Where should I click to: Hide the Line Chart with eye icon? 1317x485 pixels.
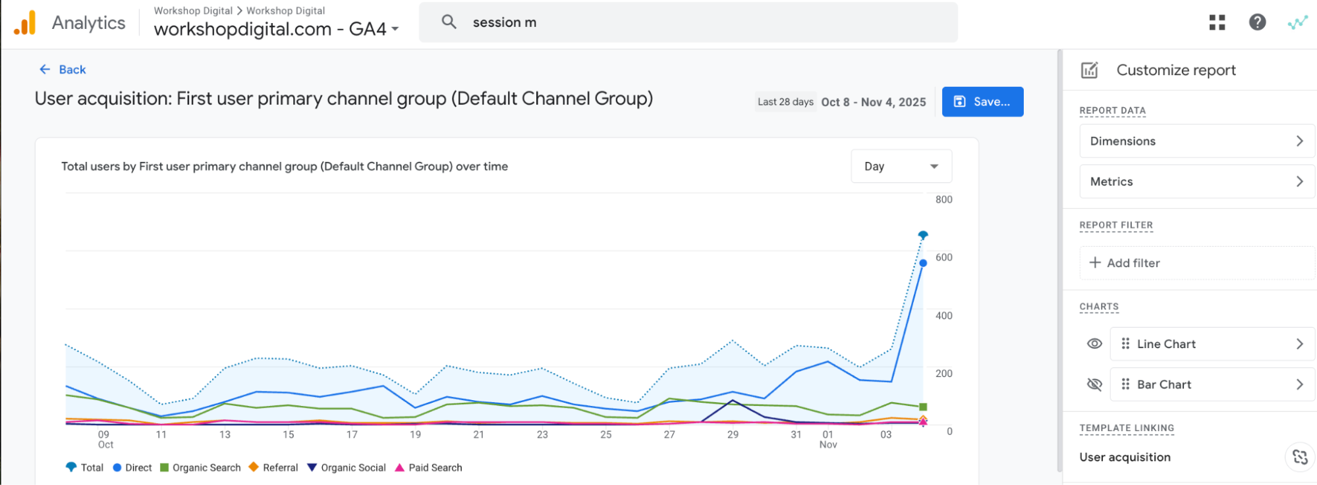point(1094,344)
